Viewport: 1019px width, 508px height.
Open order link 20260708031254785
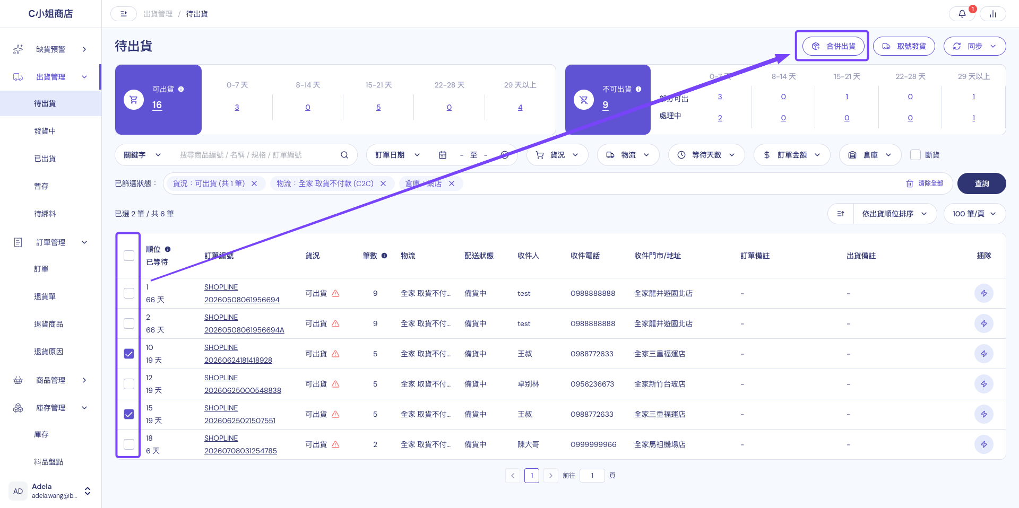240,451
